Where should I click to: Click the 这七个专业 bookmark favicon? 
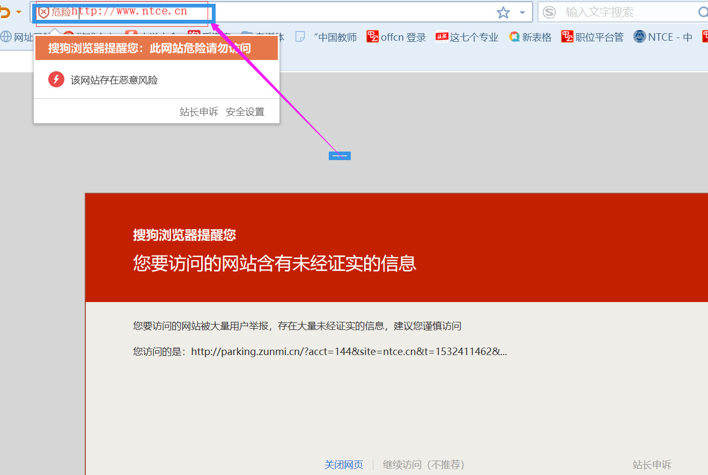coord(442,36)
